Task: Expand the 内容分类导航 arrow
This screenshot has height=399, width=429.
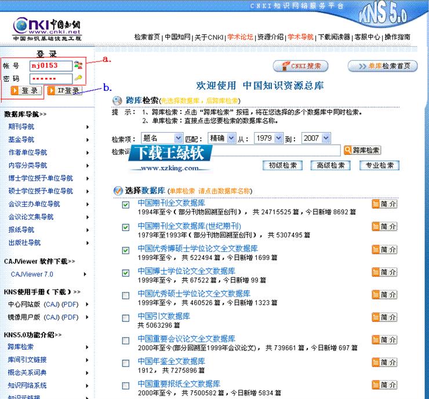Action: click(x=88, y=166)
